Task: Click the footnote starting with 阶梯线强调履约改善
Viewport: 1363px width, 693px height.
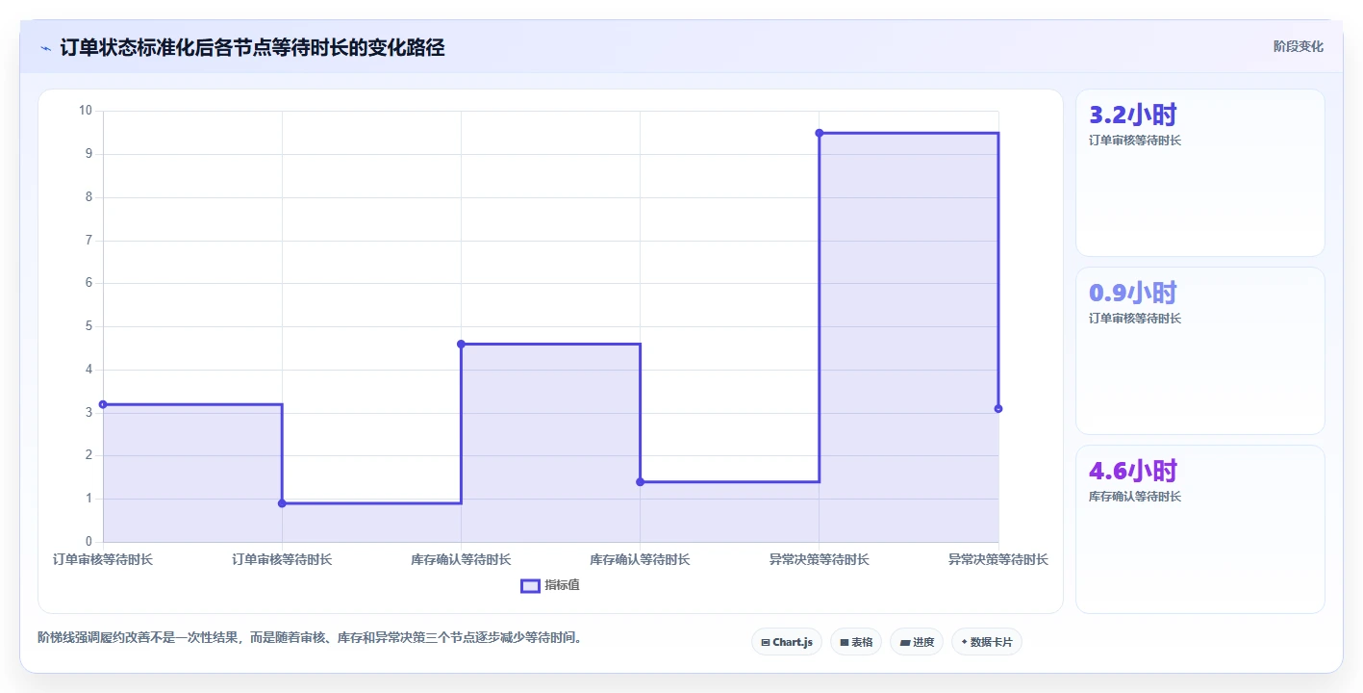Action: [x=311, y=637]
